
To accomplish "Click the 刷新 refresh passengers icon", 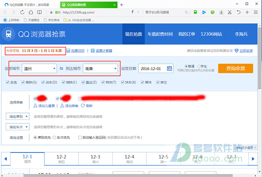I will coord(83,106).
